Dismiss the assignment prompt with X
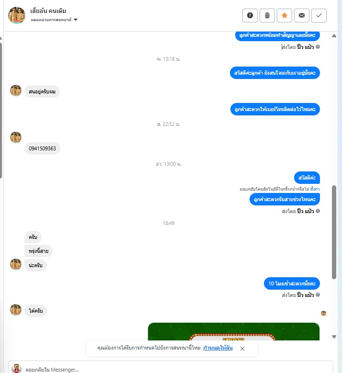This screenshot has height=373, width=342. (242, 349)
